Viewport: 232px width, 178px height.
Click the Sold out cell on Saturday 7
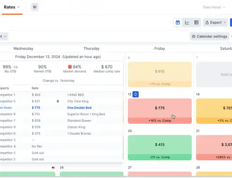pos(214,74)
